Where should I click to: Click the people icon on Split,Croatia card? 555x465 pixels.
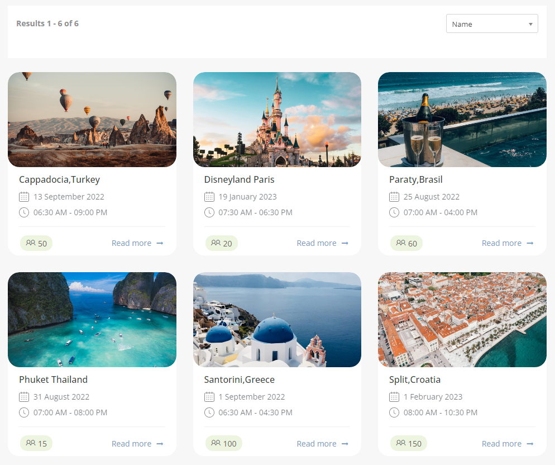pyautogui.click(x=400, y=443)
